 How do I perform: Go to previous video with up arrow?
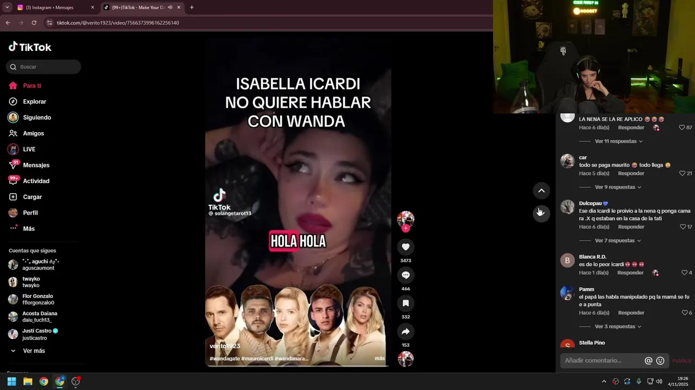(x=541, y=191)
